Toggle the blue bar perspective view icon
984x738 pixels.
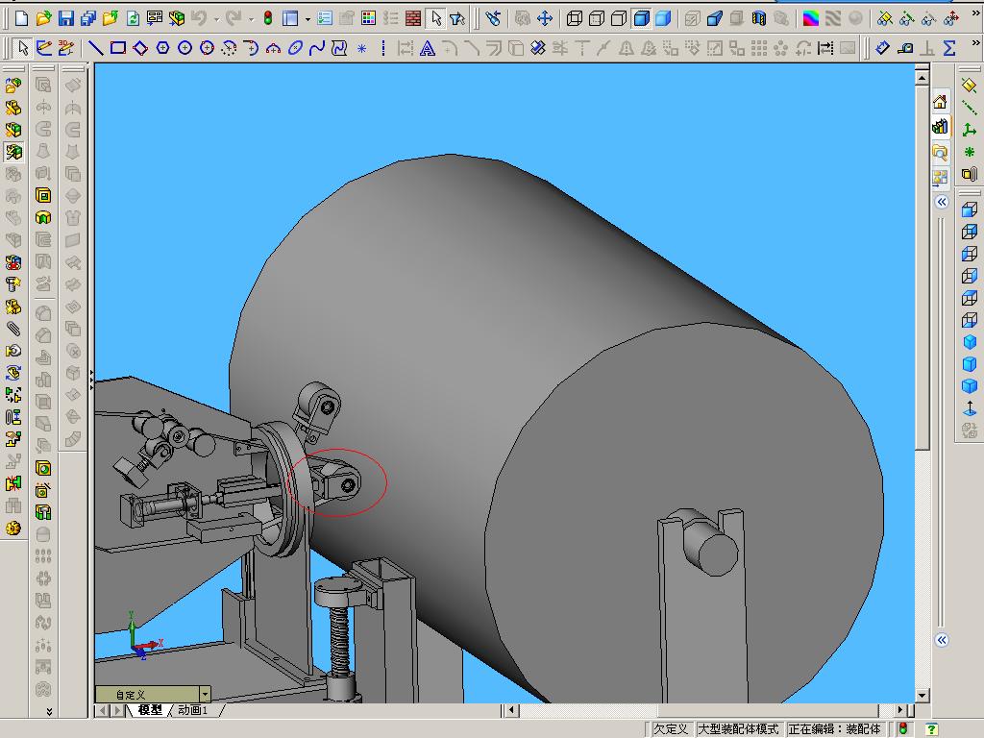click(x=715, y=19)
